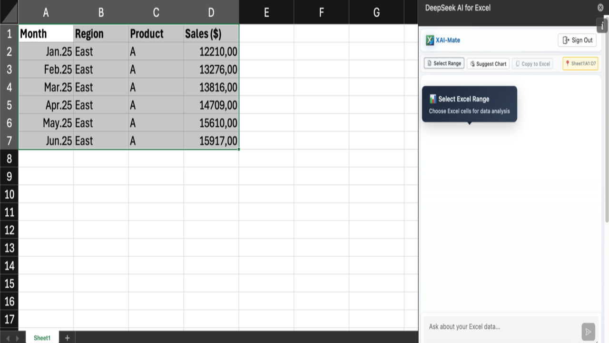Click product A in the Mar.25 row

[156, 87]
